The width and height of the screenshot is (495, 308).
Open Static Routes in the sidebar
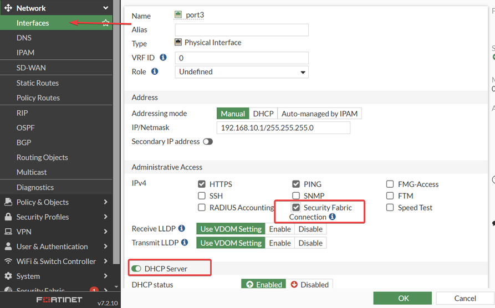[38, 83]
